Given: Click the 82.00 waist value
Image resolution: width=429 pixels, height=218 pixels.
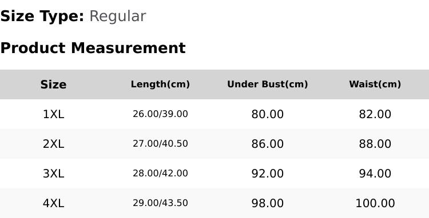Looking at the screenshot, I should point(375,114).
